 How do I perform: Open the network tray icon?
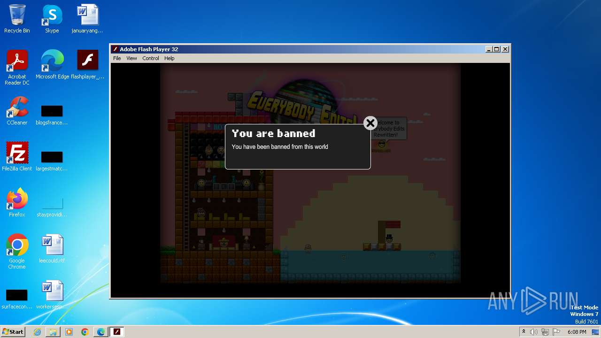pos(545,332)
